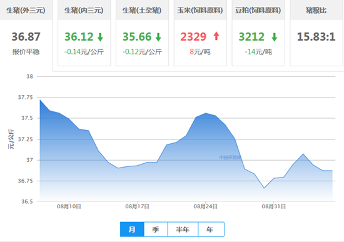The image size is (344, 242).
Task: Click the 08月31日 axis date label
Action: pos(273,206)
